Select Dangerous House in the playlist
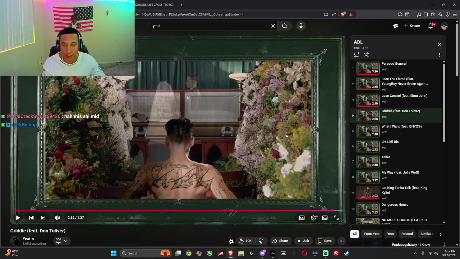 pos(396,209)
